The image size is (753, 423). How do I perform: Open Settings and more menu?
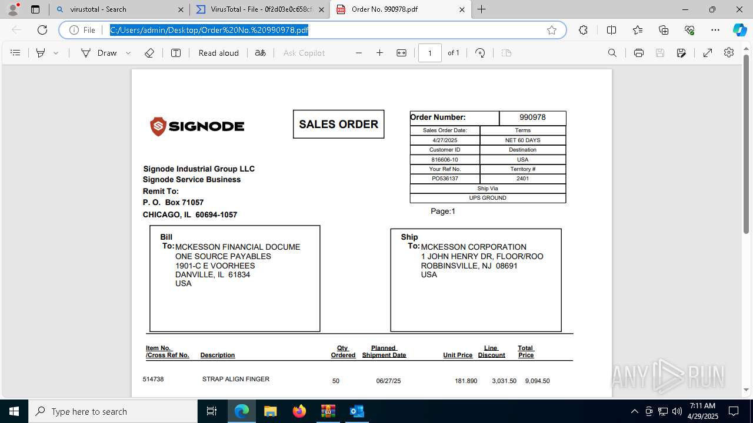[715, 30]
